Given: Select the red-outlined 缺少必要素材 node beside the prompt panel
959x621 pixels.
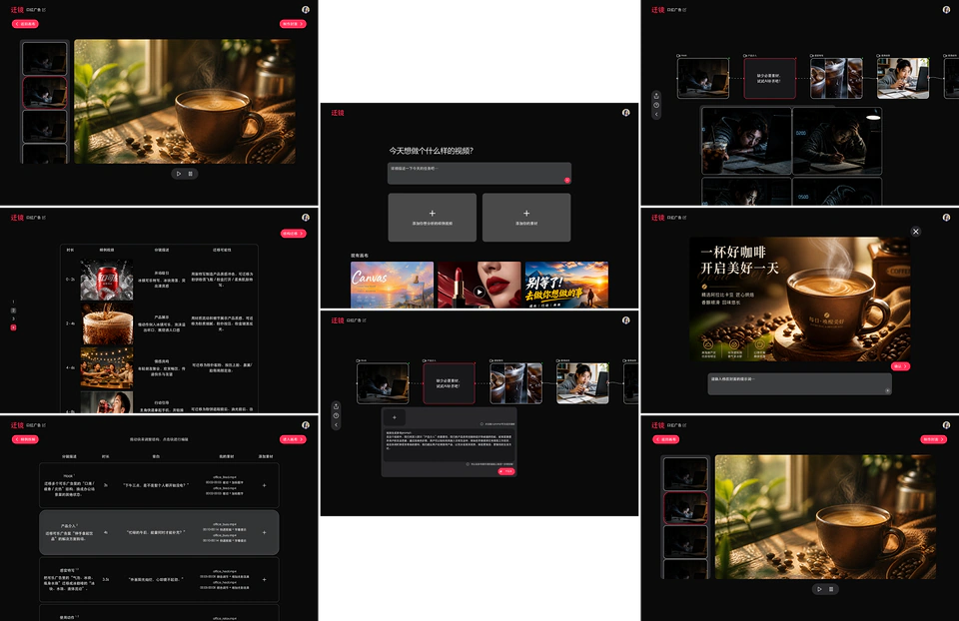Looking at the screenshot, I should click(449, 383).
